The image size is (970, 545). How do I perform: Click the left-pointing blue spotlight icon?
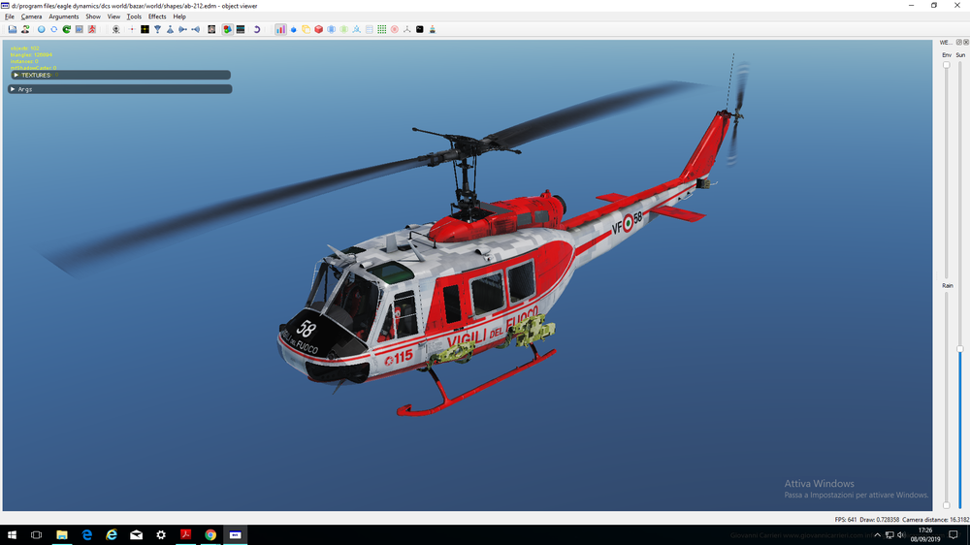(196, 29)
